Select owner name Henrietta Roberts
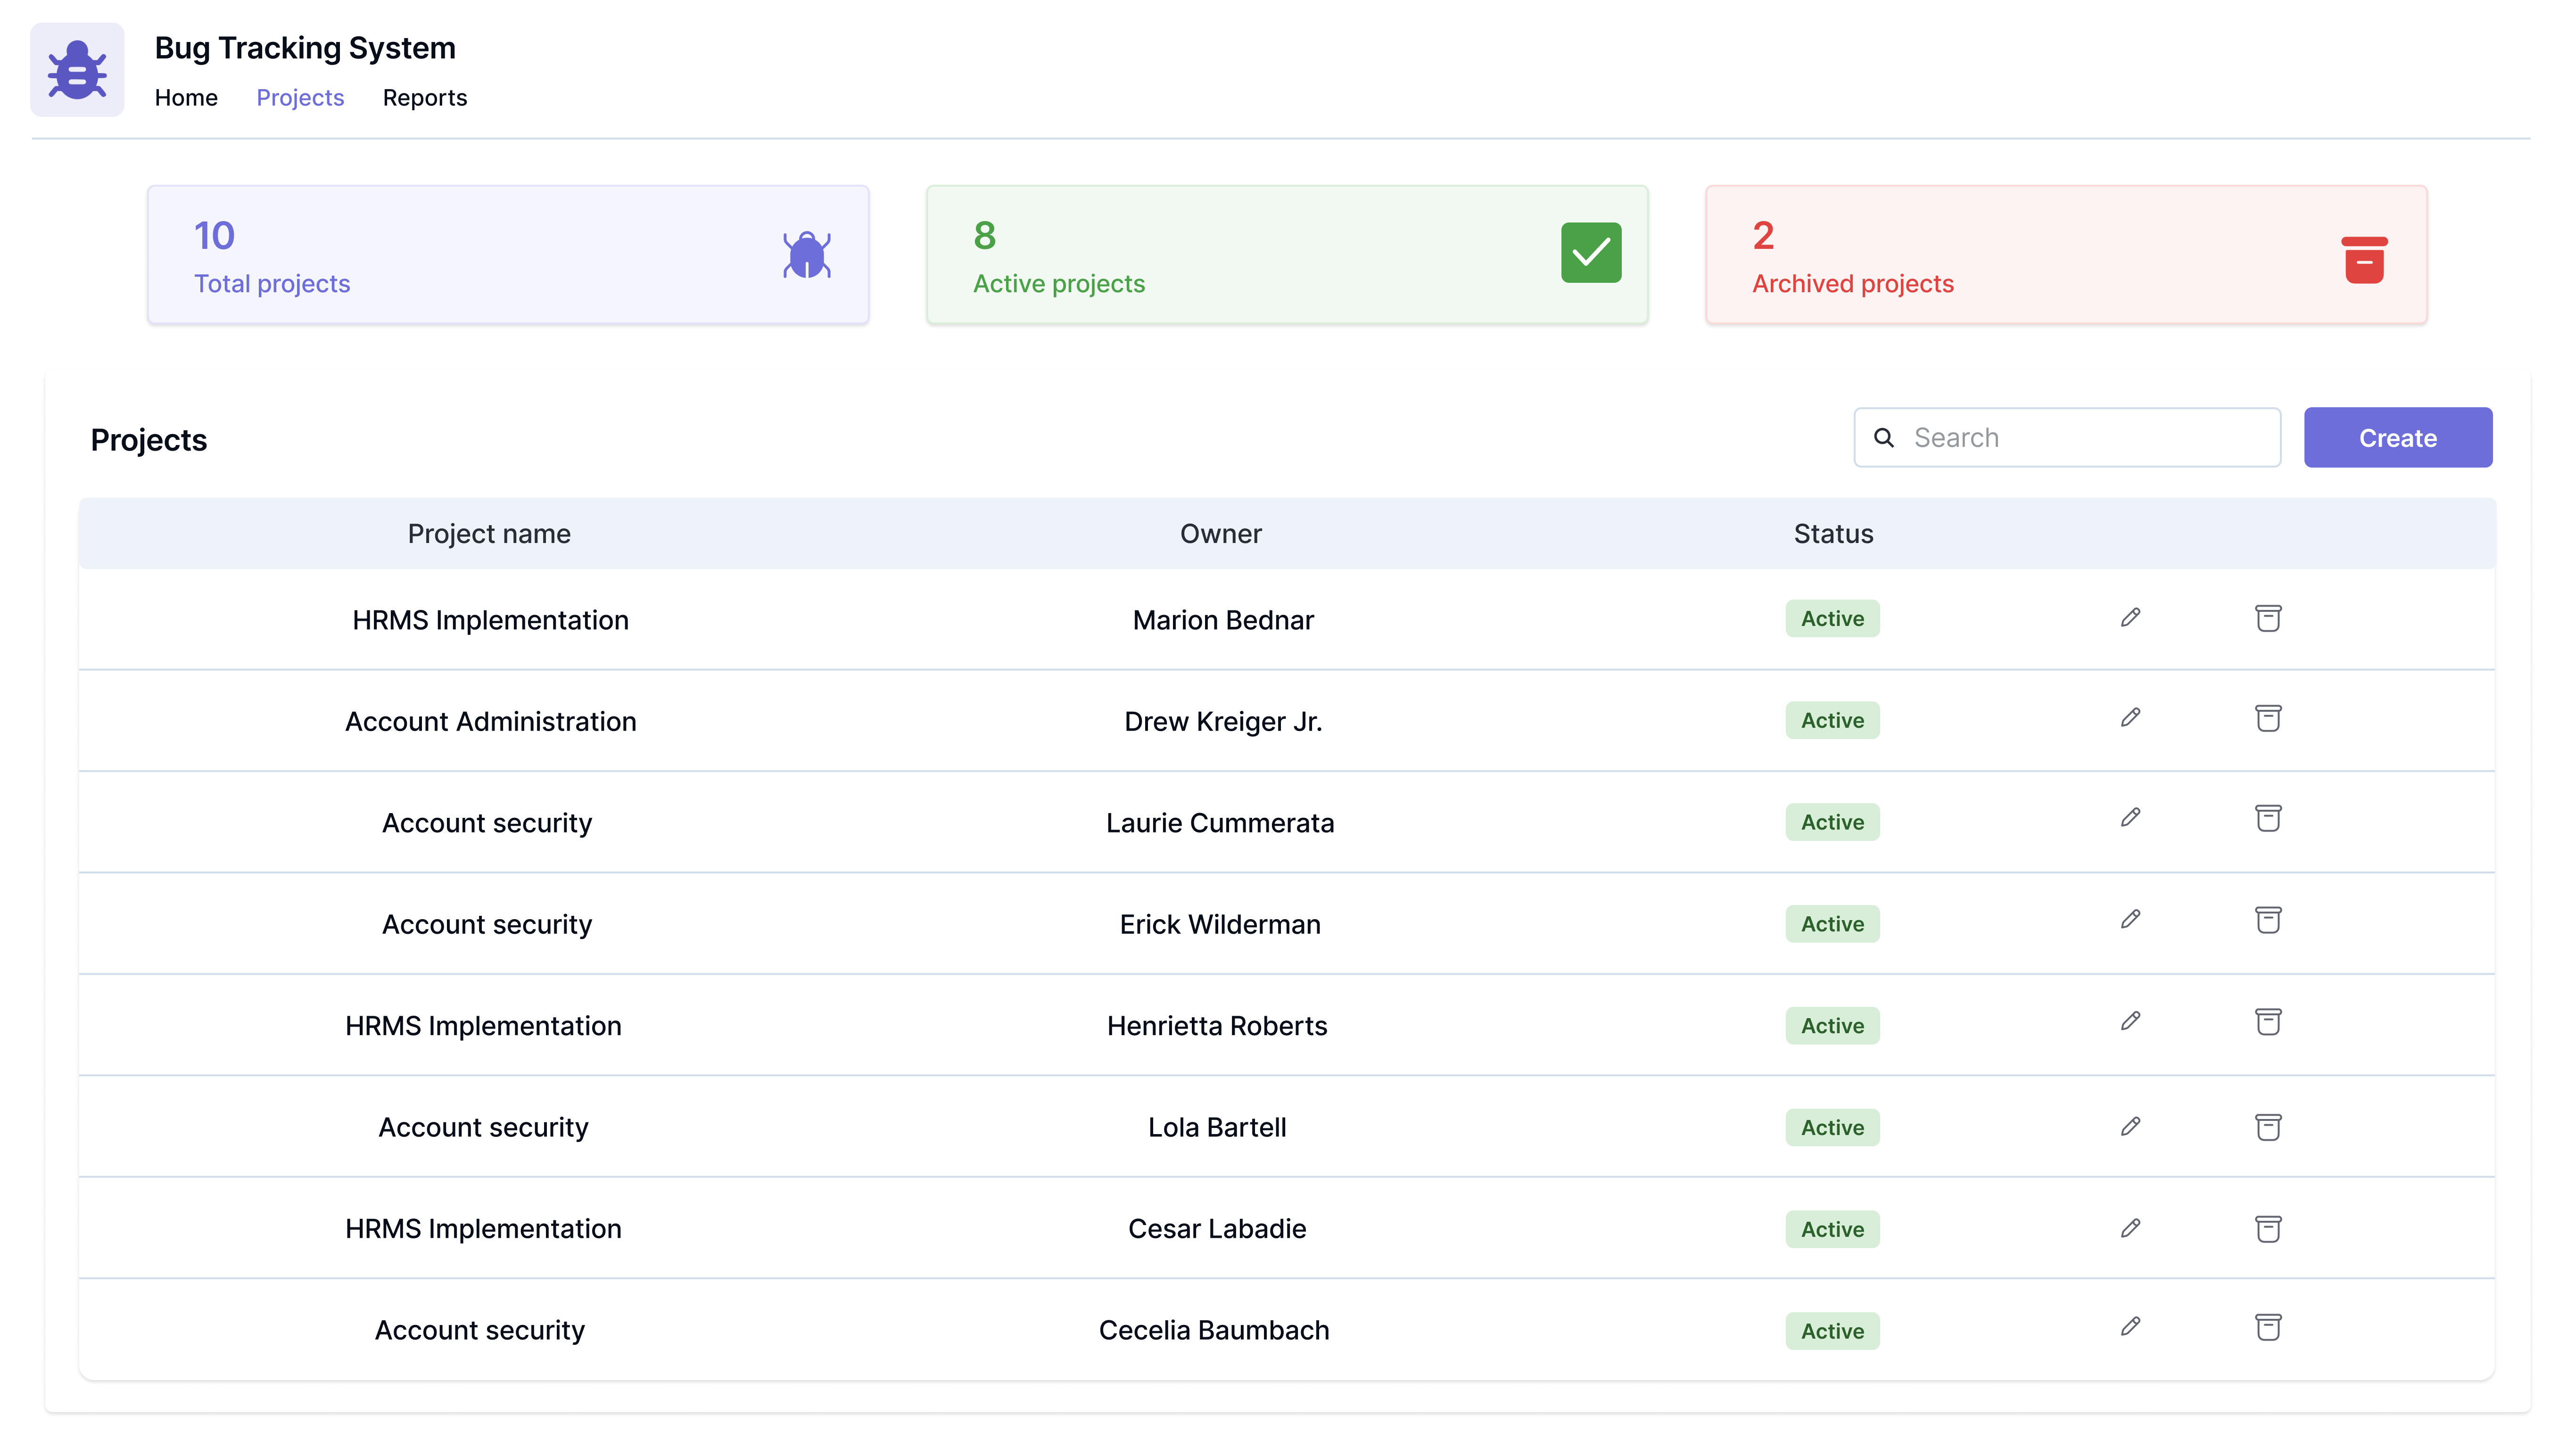The width and height of the screenshot is (2576, 1448). point(1217,1026)
